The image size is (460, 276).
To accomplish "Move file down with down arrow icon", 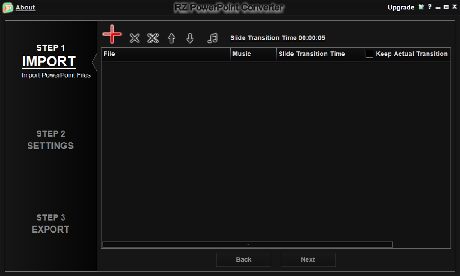I will click(190, 38).
